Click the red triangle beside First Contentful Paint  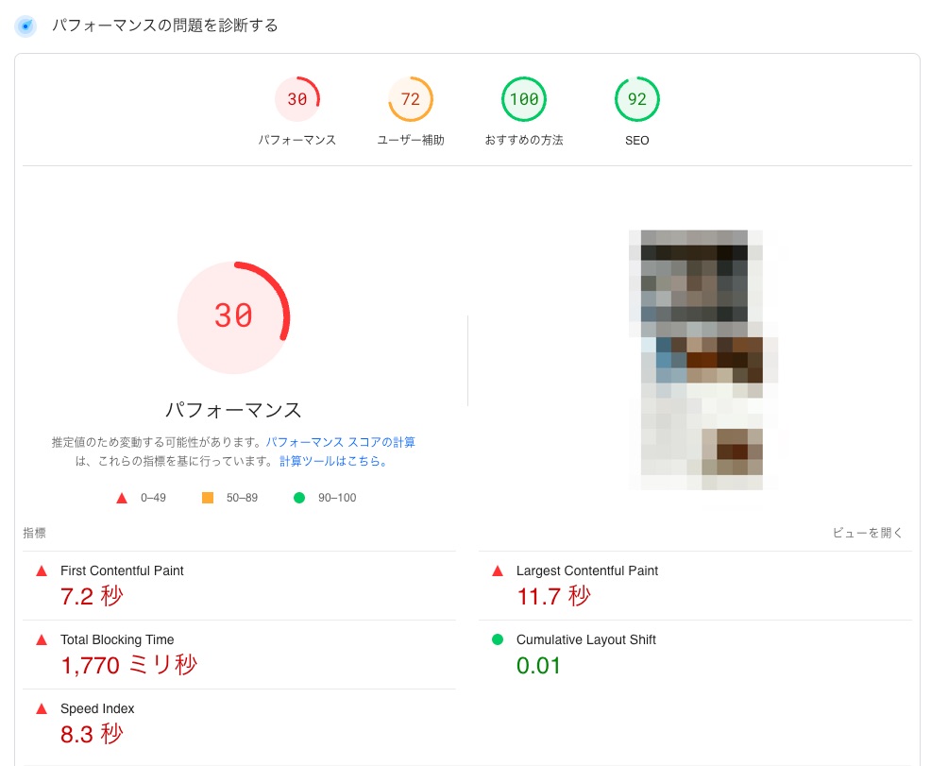(42, 571)
